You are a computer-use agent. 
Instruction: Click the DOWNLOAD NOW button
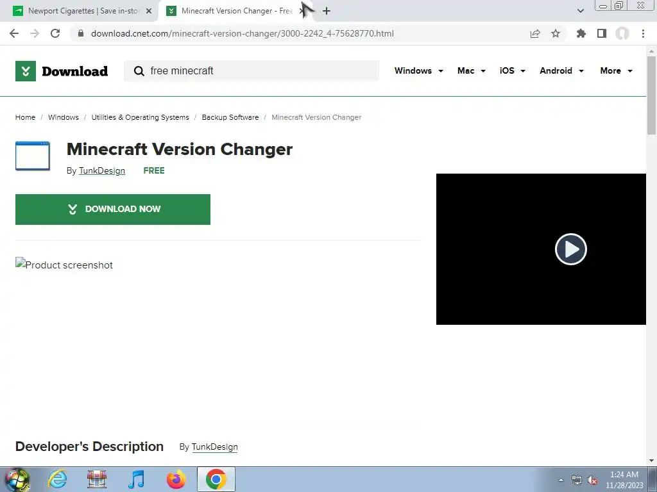pos(113,209)
